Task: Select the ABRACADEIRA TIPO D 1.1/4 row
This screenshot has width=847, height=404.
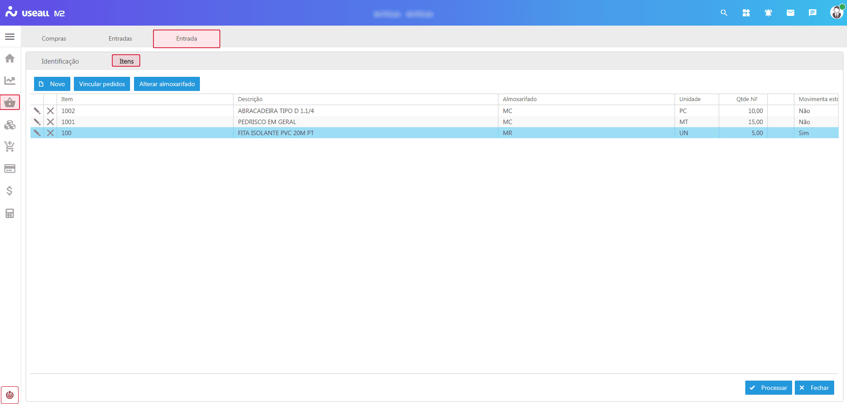Action: [x=276, y=111]
